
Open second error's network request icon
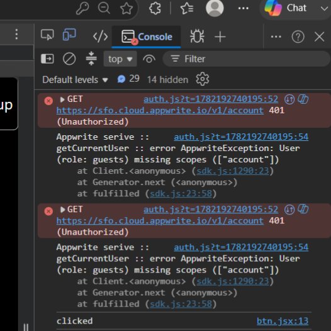point(289,210)
